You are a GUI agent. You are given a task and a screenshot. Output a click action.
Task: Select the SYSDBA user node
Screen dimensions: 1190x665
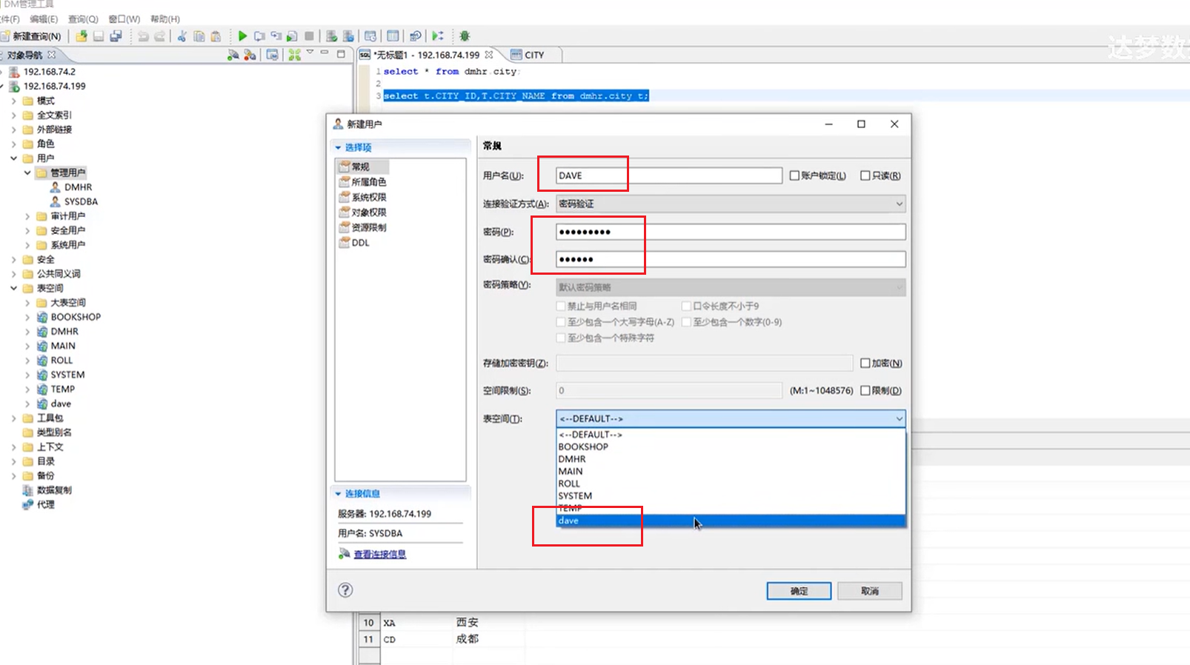tap(81, 201)
